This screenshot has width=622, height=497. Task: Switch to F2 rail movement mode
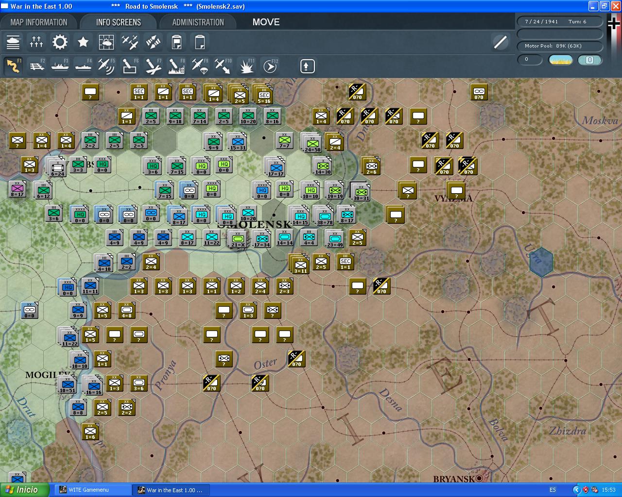[x=36, y=66]
